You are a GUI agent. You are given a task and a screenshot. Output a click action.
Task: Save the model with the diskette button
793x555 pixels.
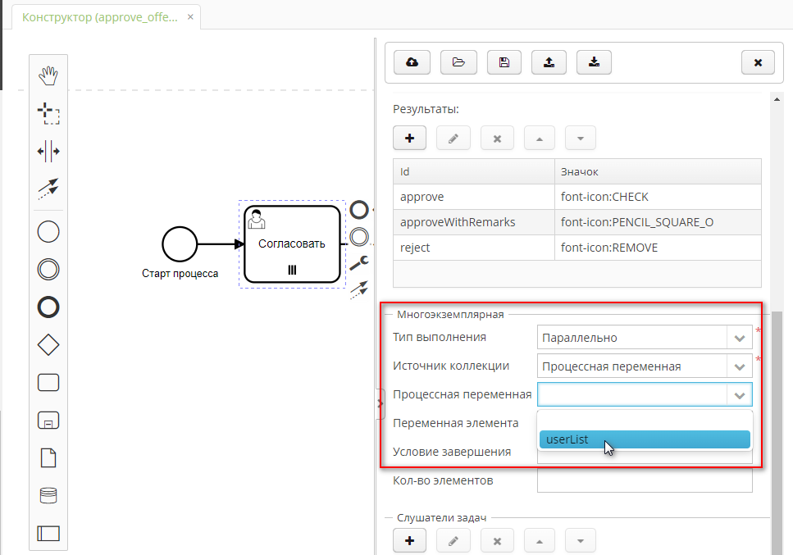503,61
